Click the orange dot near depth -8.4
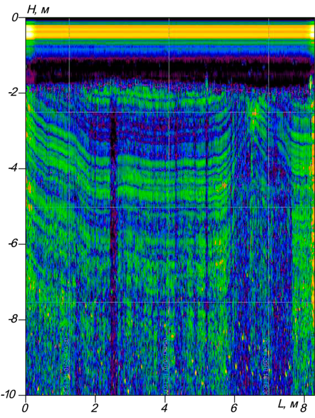Screen dimensions: 315x418 [x=173, y=336]
